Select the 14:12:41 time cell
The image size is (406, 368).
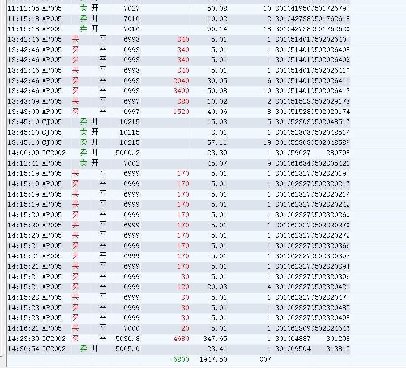24,164
